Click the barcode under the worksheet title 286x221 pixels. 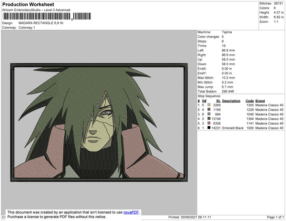click(x=47, y=16)
